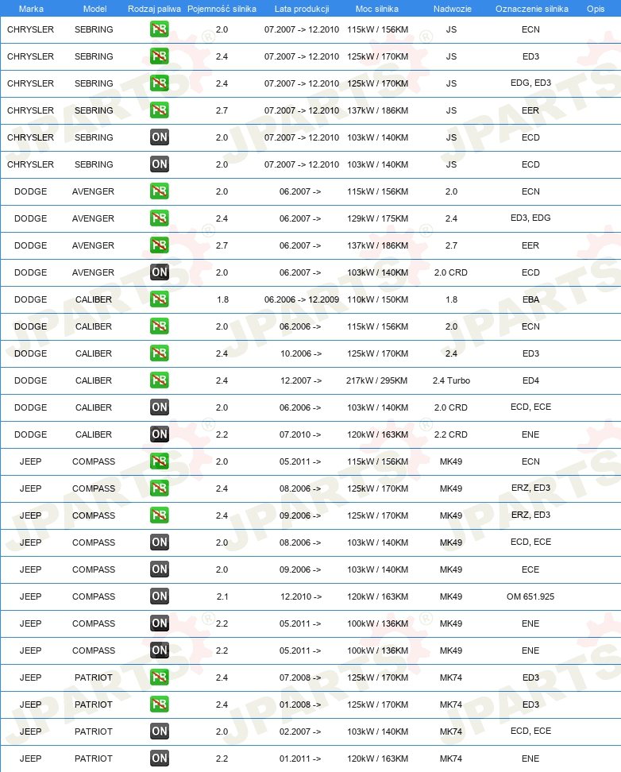Click petrol icon in Compass 09.2006 ERZ, ED3 row
Screen dimensions: 621x772
159,515
